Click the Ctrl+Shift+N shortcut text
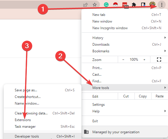 pos(151,28)
